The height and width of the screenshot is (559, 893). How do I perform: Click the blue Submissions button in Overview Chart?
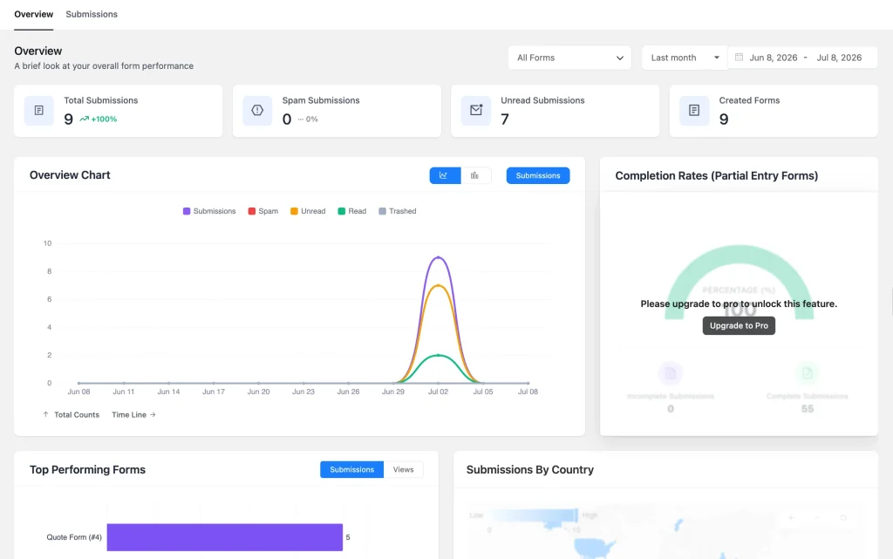pos(537,175)
